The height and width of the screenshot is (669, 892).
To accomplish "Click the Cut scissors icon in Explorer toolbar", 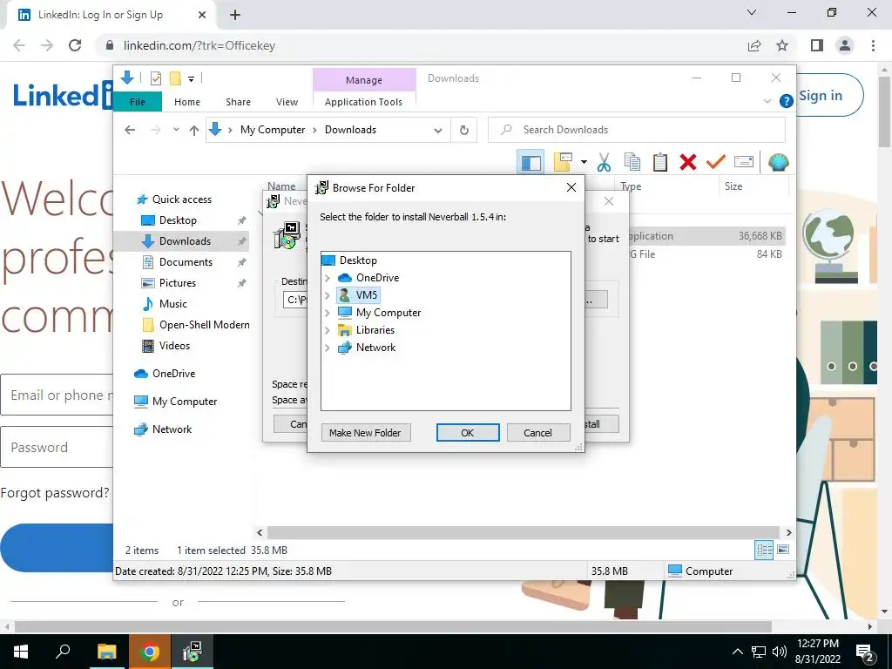I will pyautogui.click(x=604, y=163).
